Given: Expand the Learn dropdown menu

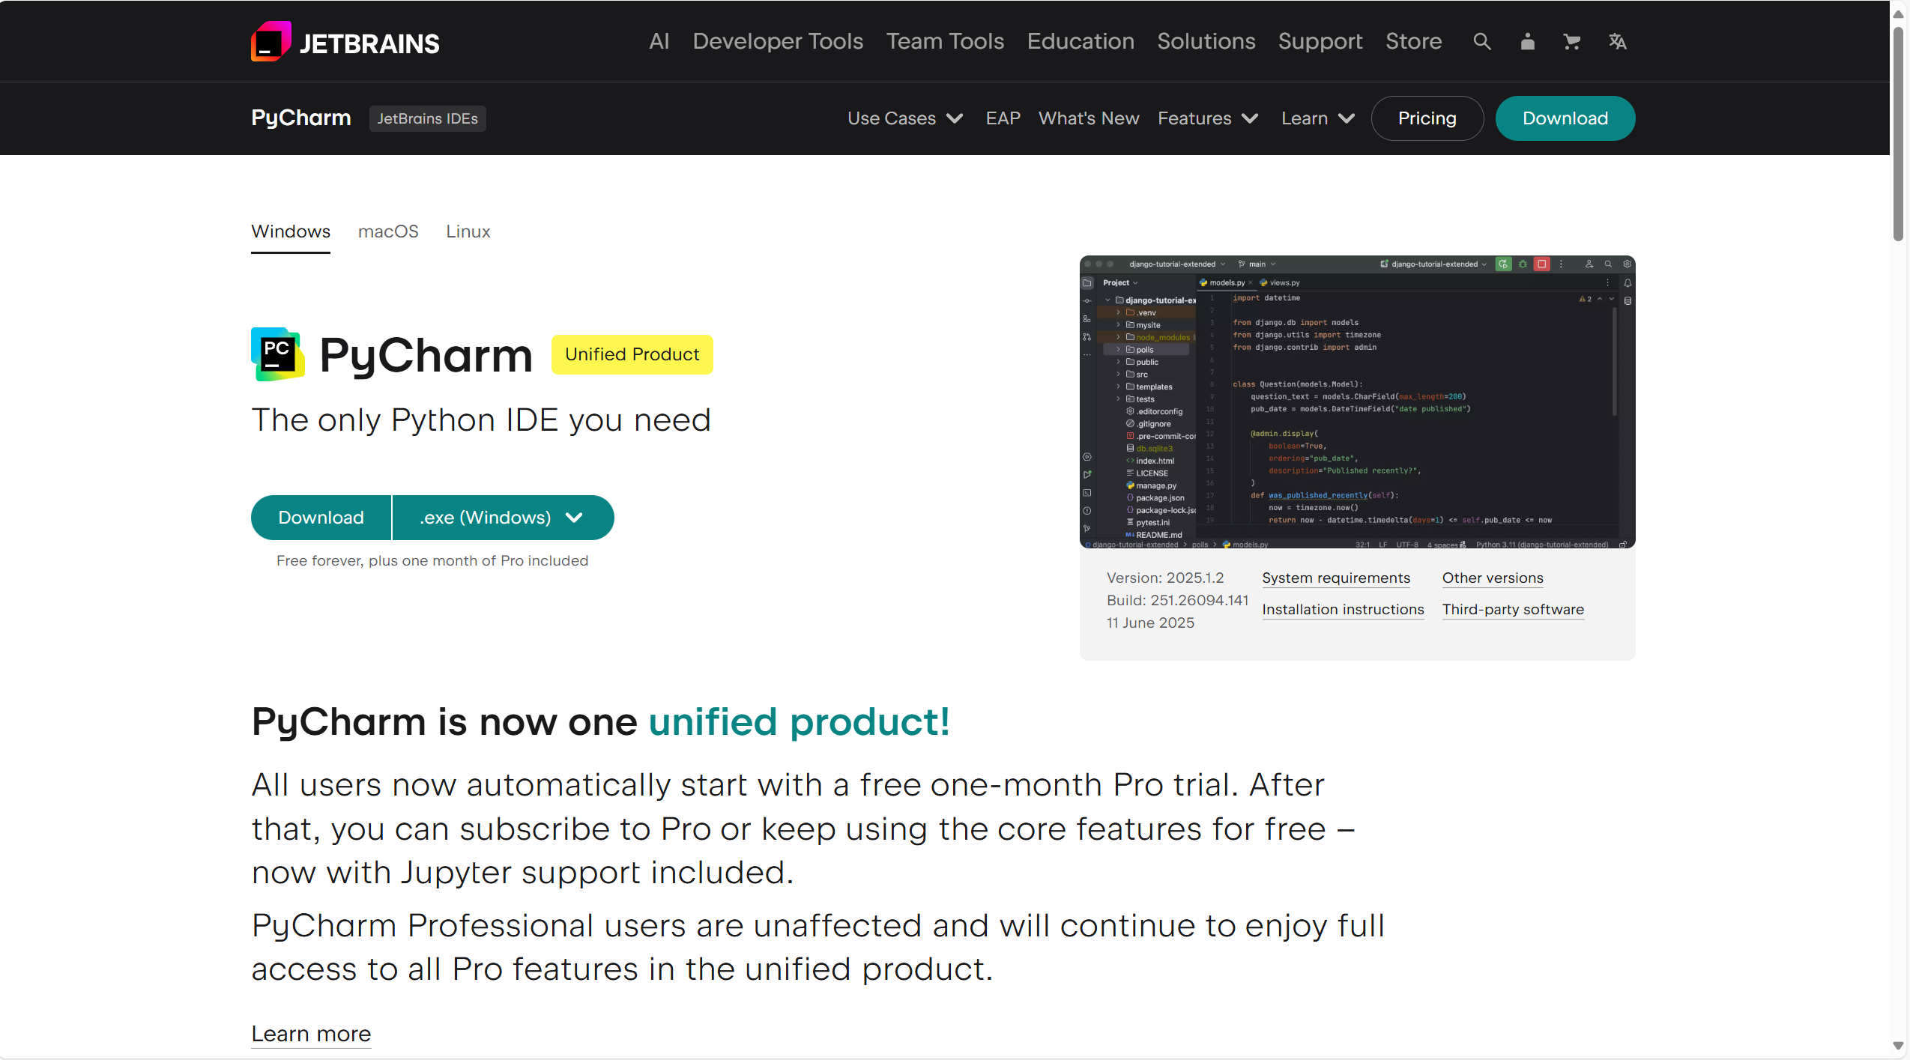Looking at the screenshot, I should [x=1317, y=118].
